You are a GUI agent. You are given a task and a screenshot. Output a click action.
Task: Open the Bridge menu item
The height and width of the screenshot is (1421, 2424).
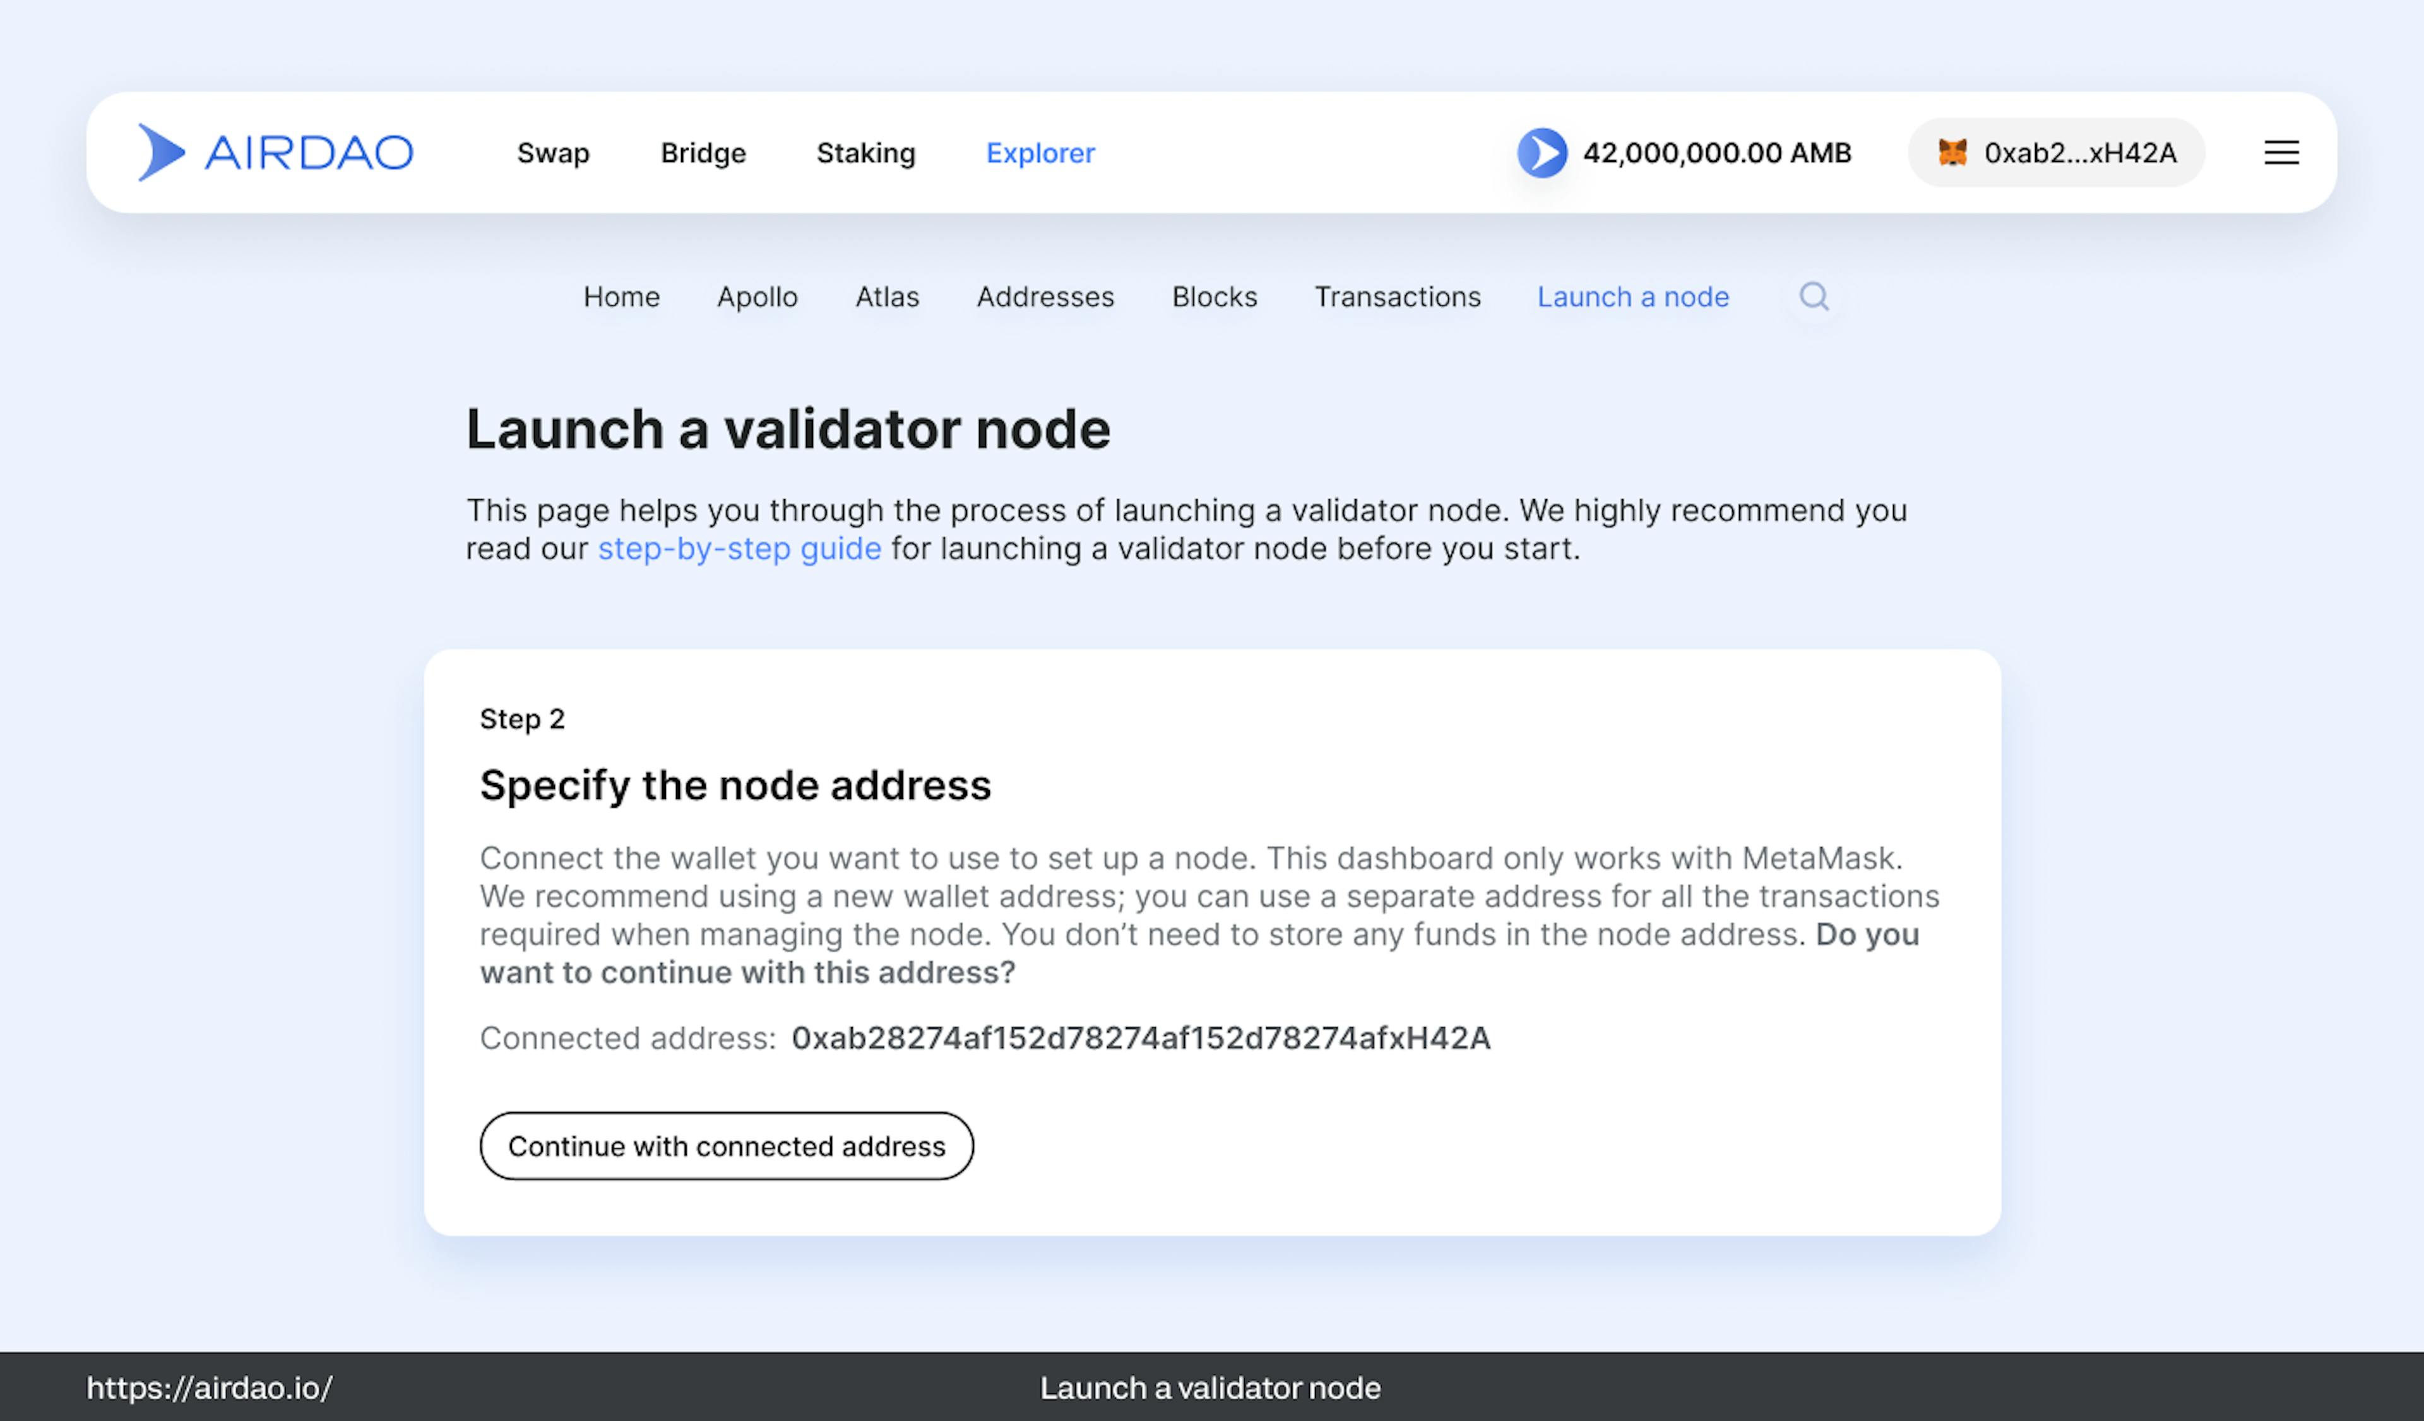[703, 153]
